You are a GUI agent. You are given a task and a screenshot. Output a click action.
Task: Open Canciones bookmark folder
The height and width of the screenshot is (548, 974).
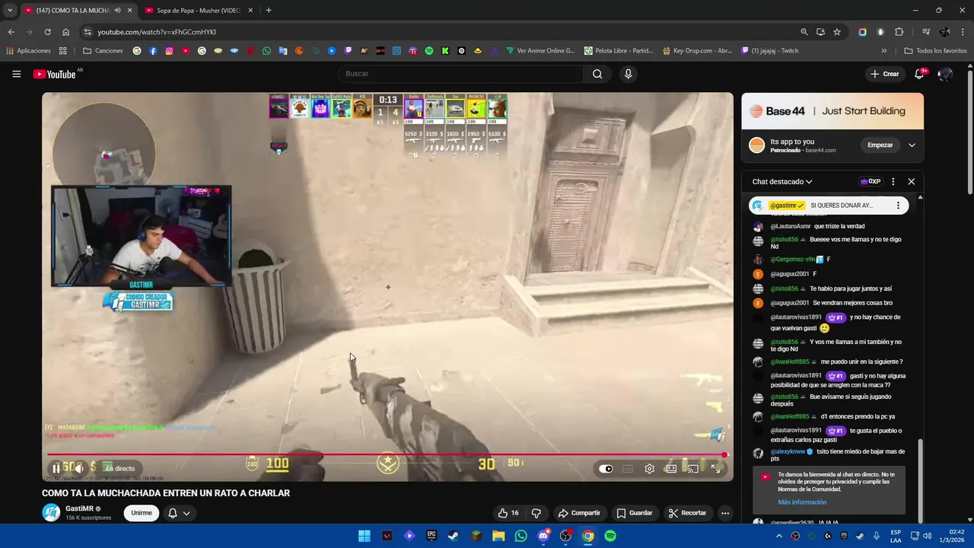(x=103, y=51)
